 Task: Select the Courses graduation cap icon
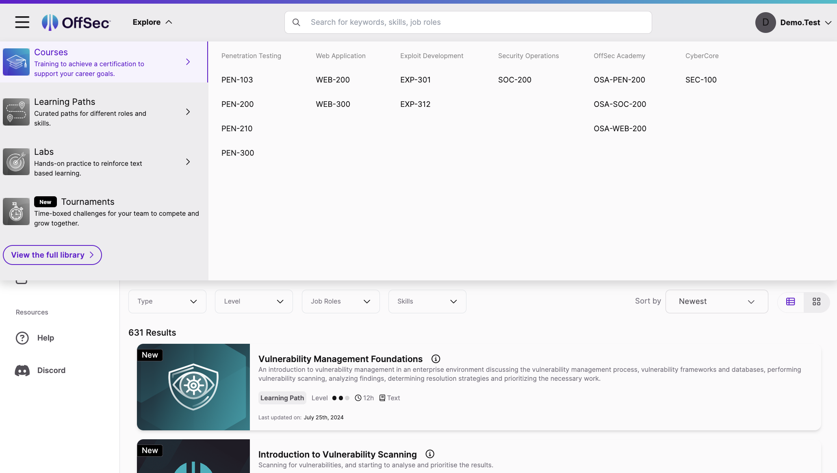coord(16,62)
